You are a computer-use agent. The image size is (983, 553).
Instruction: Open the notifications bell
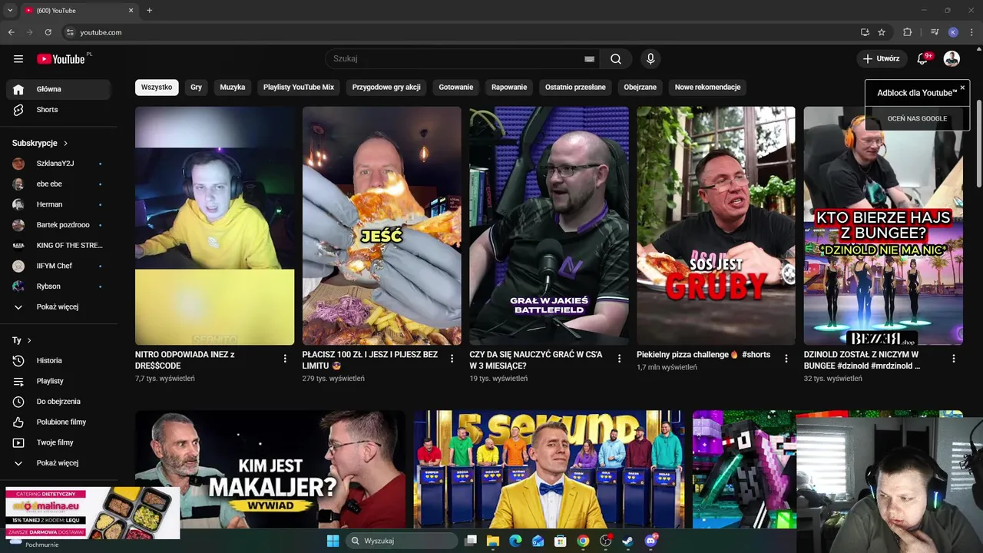point(923,58)
